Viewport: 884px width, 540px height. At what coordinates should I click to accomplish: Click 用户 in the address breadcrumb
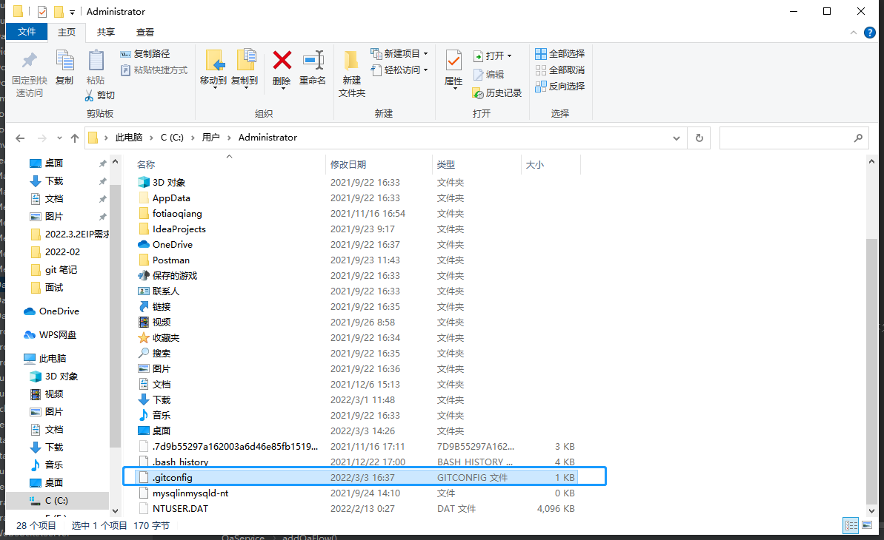coord(211,138)
